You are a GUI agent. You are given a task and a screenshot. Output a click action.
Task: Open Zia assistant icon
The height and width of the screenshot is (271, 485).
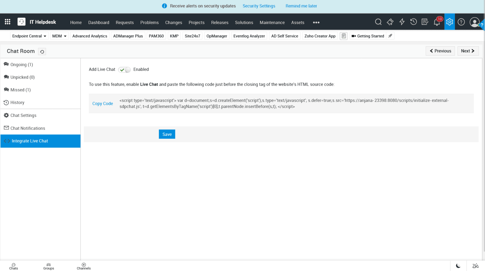click(475, 265)
